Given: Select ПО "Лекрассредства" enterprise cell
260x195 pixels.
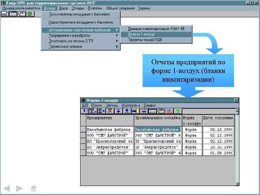Looking at the screenshot, I should (110, 147).
